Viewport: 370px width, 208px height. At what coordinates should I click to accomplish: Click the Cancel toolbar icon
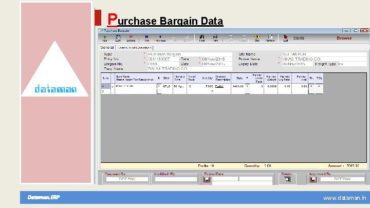click(244, 38)
